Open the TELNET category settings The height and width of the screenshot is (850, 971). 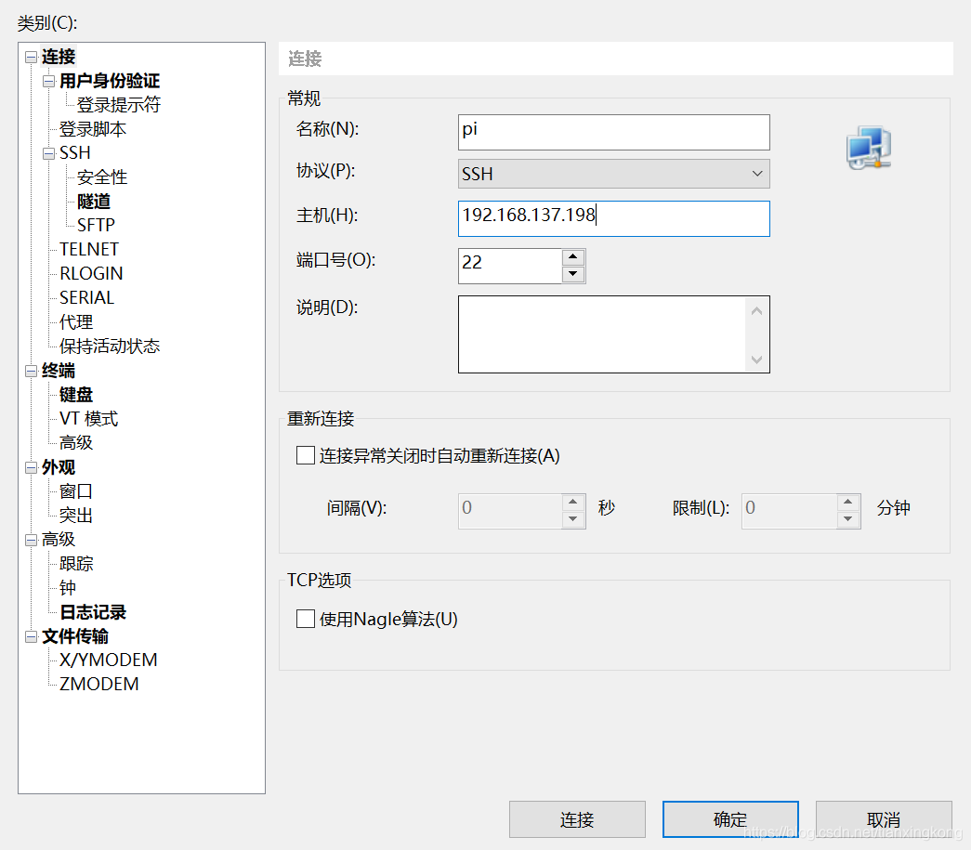pyautogui.click(x=88, y=249)
